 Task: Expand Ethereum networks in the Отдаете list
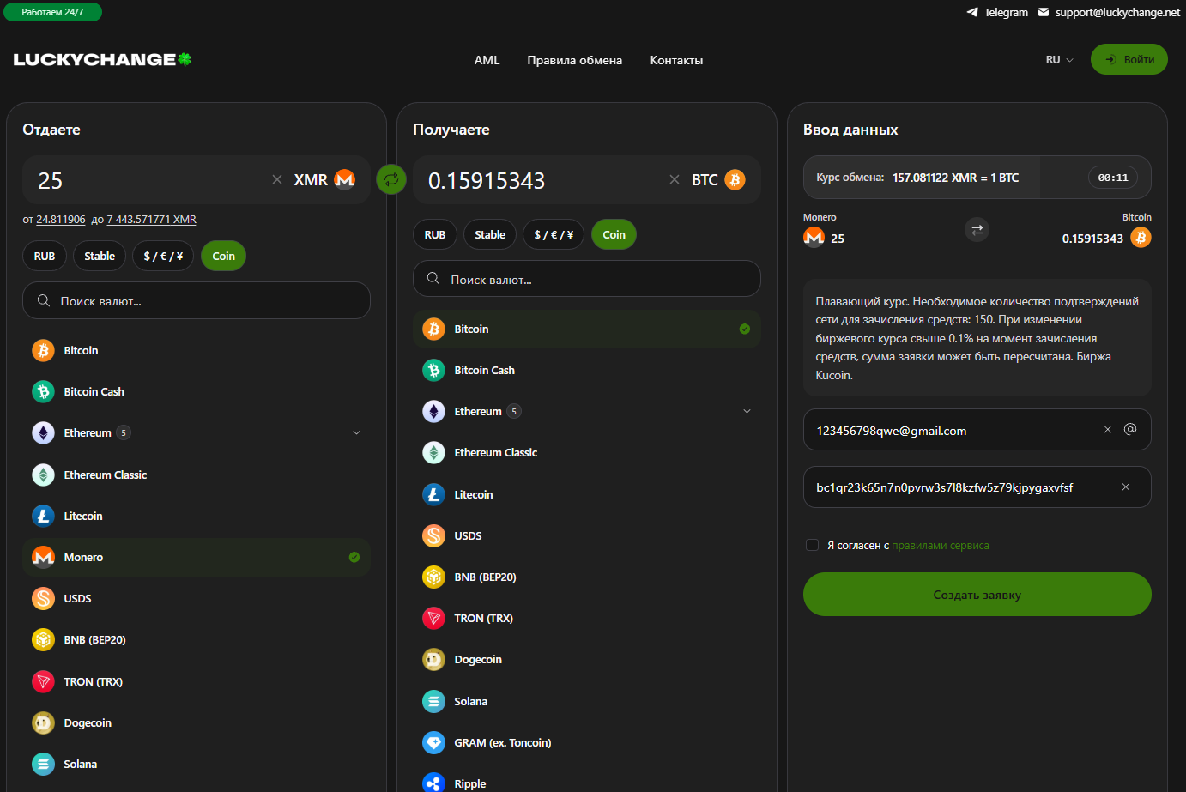tap(356, 432)
